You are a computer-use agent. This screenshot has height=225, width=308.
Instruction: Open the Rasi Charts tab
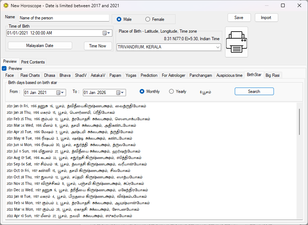pyautogui.click(x=30, y=75)
